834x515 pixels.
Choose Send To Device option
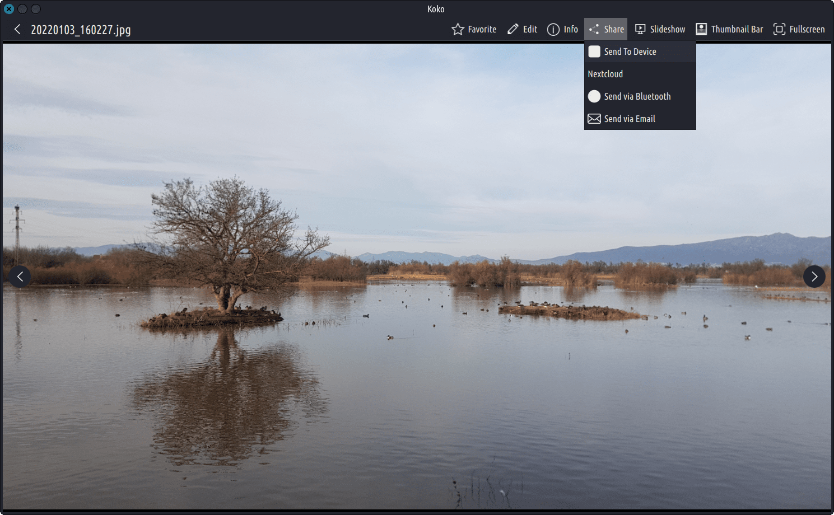(630, 52)
